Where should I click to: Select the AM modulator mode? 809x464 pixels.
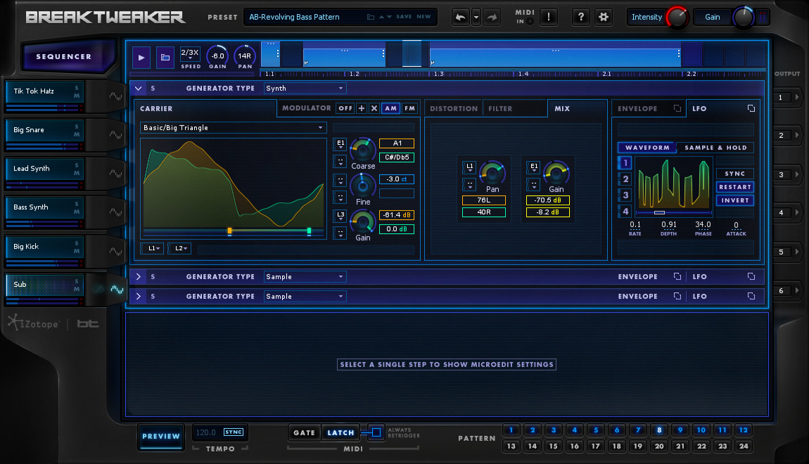pos(391,108)
